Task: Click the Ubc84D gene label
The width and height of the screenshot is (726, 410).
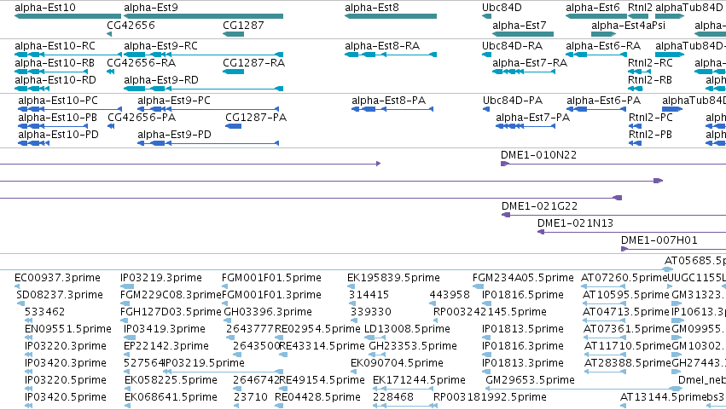Action: (x=502, y=8)
